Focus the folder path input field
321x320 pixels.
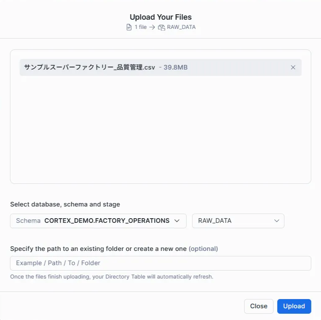pos(160,263)
